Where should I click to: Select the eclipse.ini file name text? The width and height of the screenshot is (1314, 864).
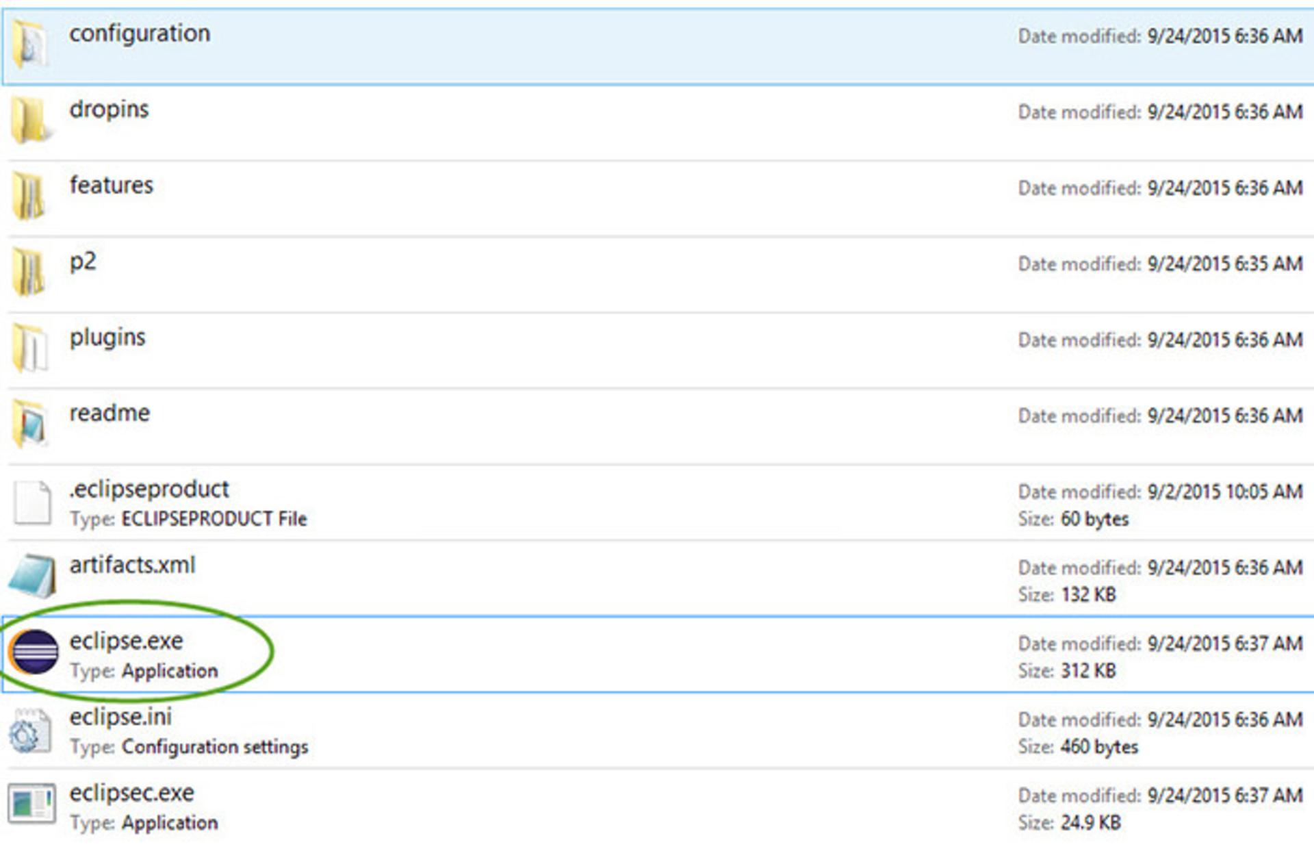[120, 717]
